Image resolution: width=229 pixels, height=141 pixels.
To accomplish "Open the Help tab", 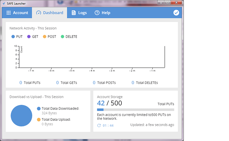I will [x=102, y=13].
